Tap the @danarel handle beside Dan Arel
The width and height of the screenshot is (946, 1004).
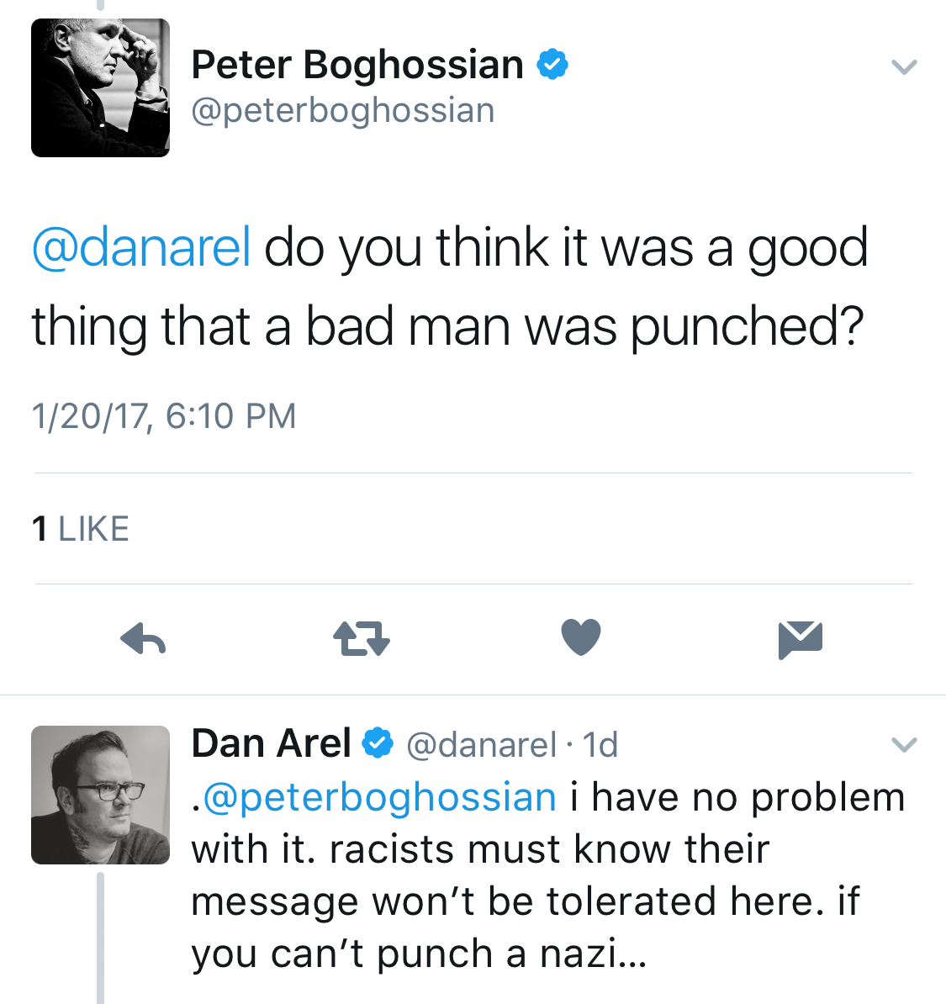(x=481, y=745)
